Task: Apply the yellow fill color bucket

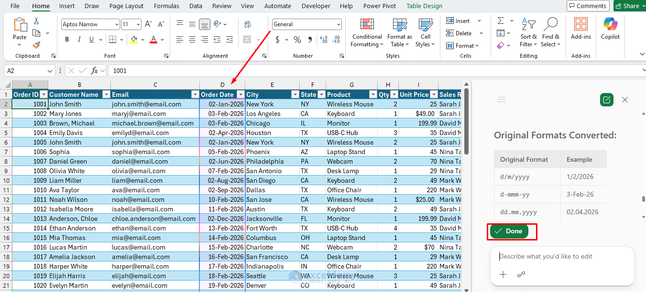Action: tap(134, 40)
